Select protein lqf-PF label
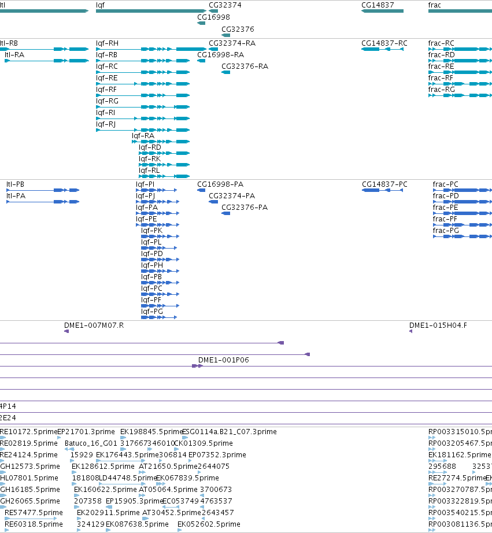The width and height of the screenshot is (492, 533). [151, 300]
